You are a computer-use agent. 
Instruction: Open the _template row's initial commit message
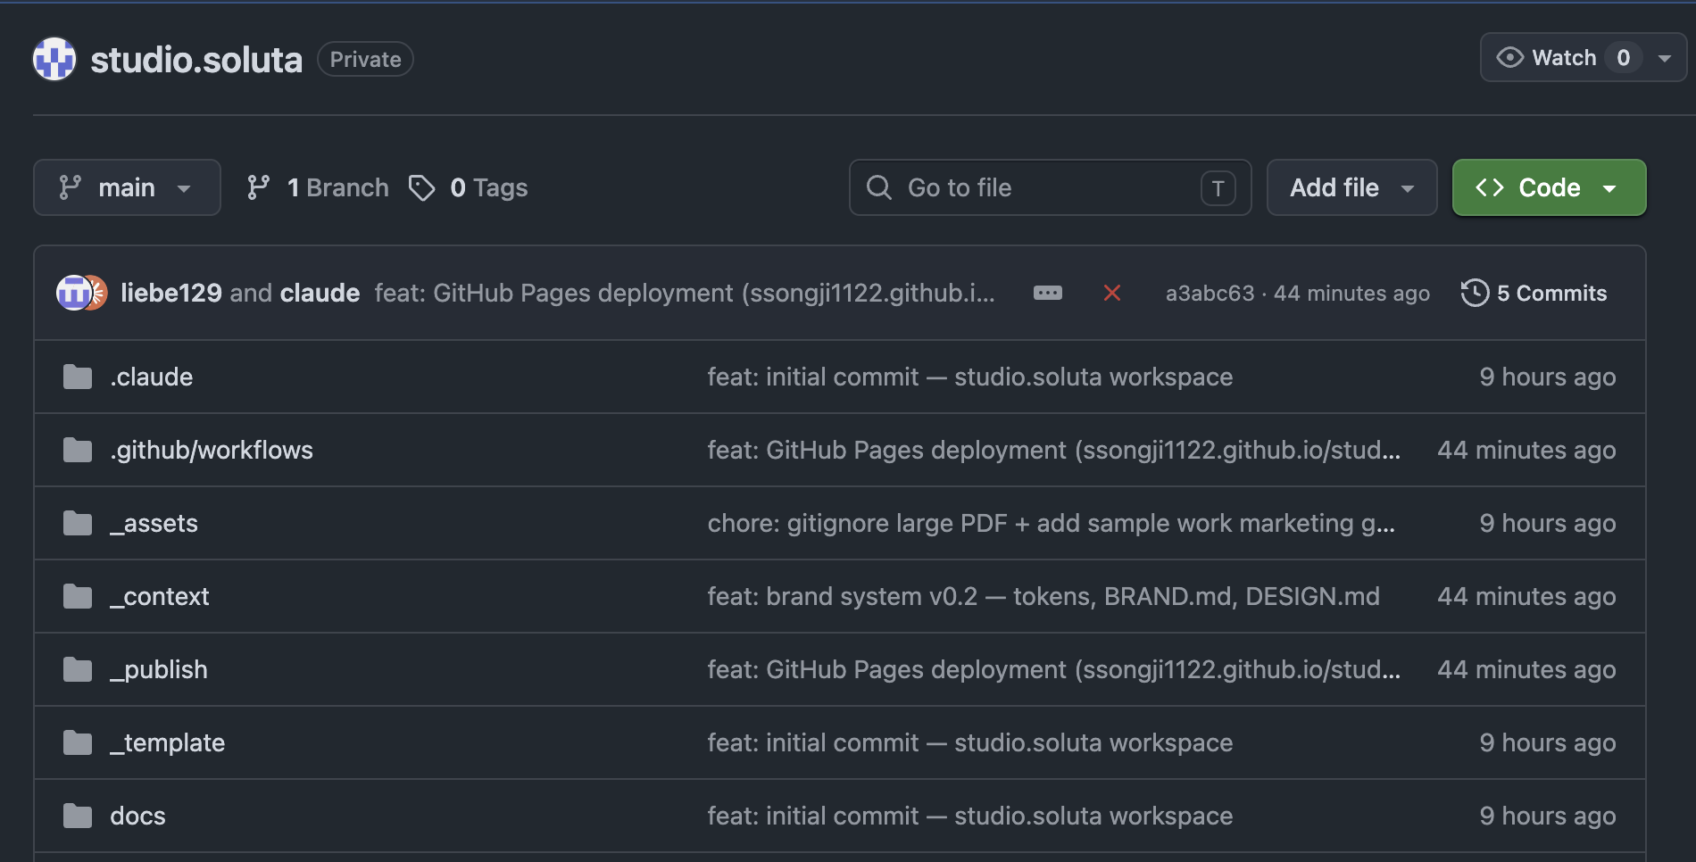(x=970, y=742)
